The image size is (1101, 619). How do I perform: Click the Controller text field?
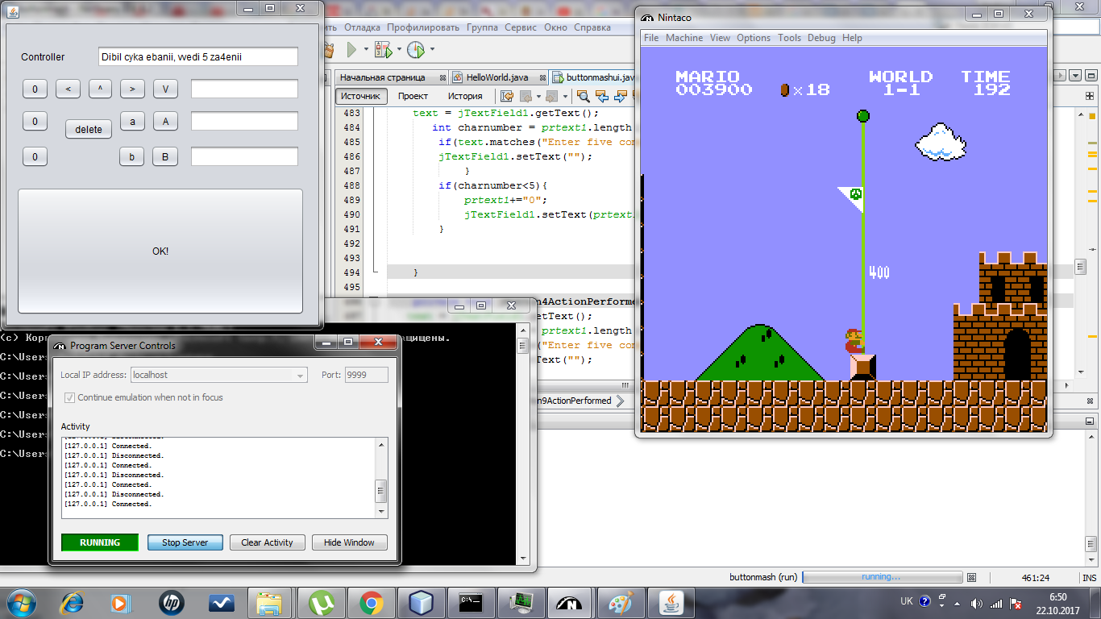tap(198, 56)
